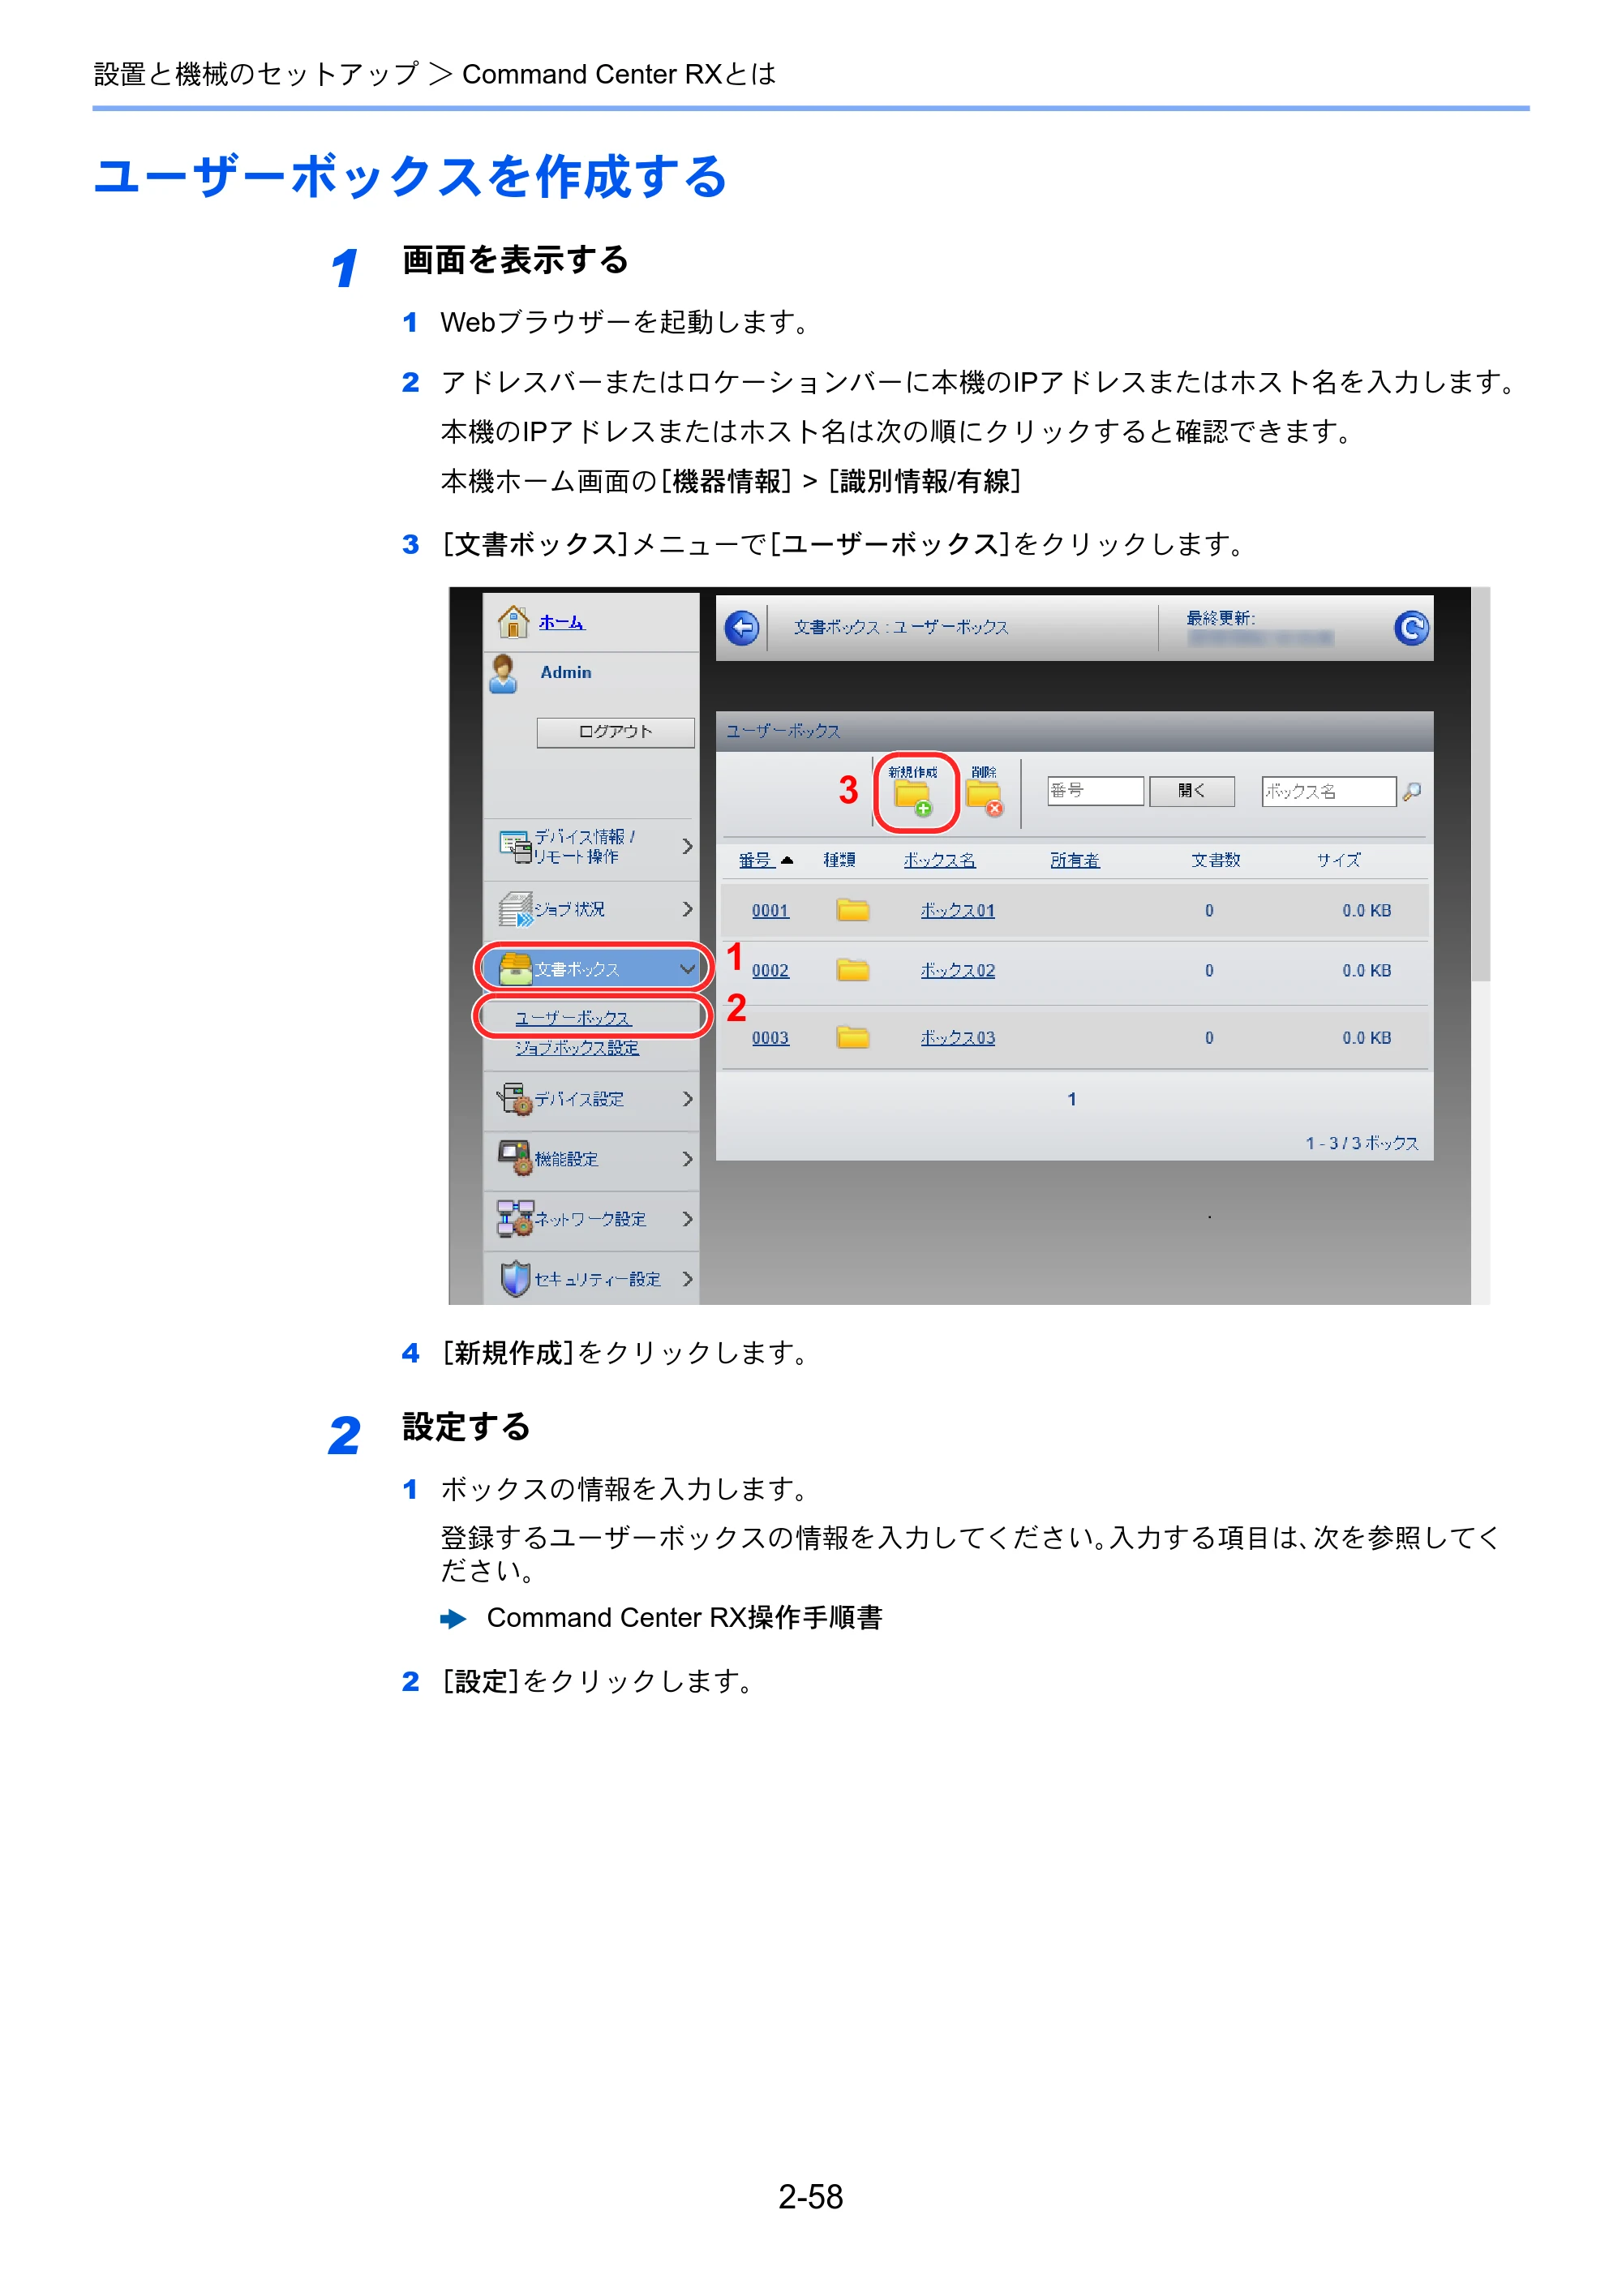
Task: Click the デバイス情報 sidebar icon
Action: click(x=515, y=847)
